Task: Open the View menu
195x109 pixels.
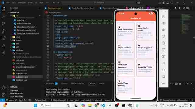Action: (30, 3)
